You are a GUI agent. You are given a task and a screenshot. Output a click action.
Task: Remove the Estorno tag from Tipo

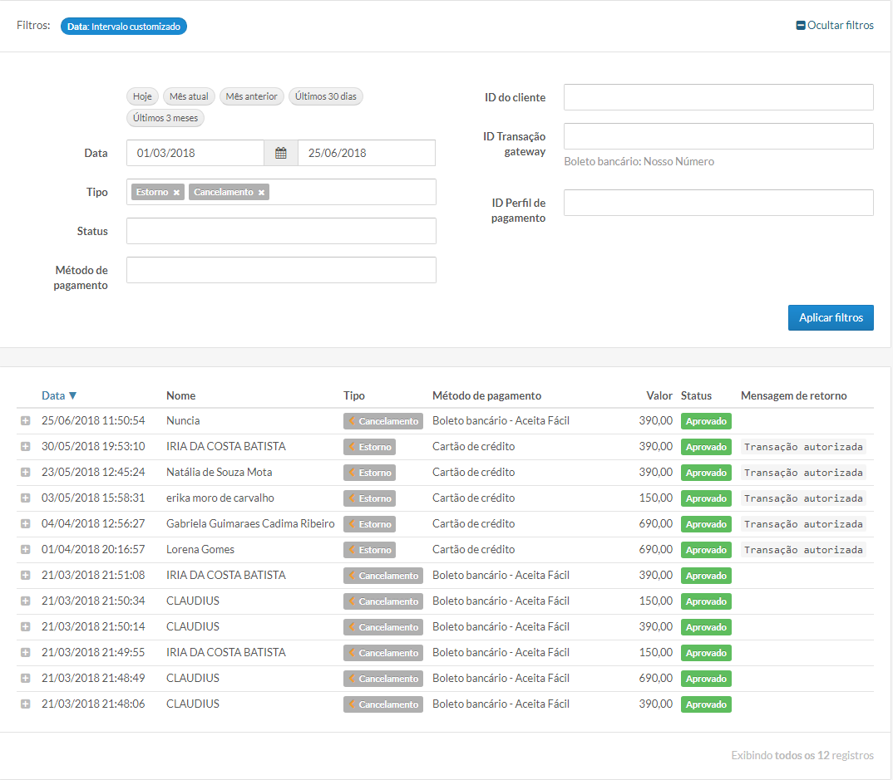click(x=176, y=193)
